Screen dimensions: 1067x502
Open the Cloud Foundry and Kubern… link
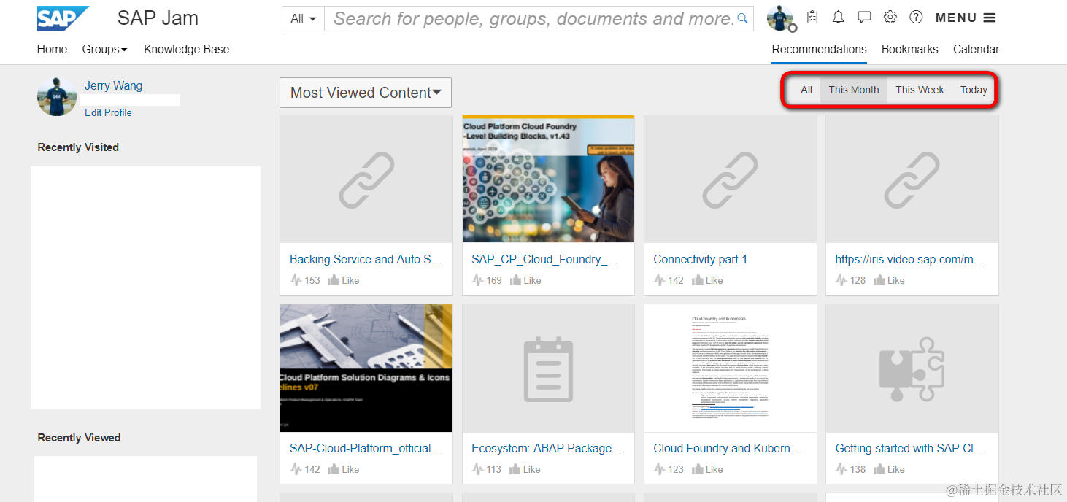[727, 448]
